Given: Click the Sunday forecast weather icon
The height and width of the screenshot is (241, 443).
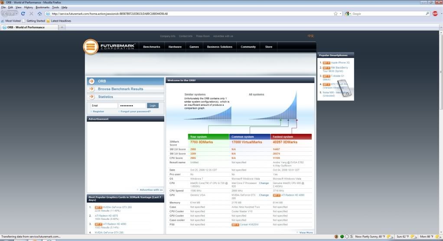Looking at the screenshot, I should (x=414, y=237).
